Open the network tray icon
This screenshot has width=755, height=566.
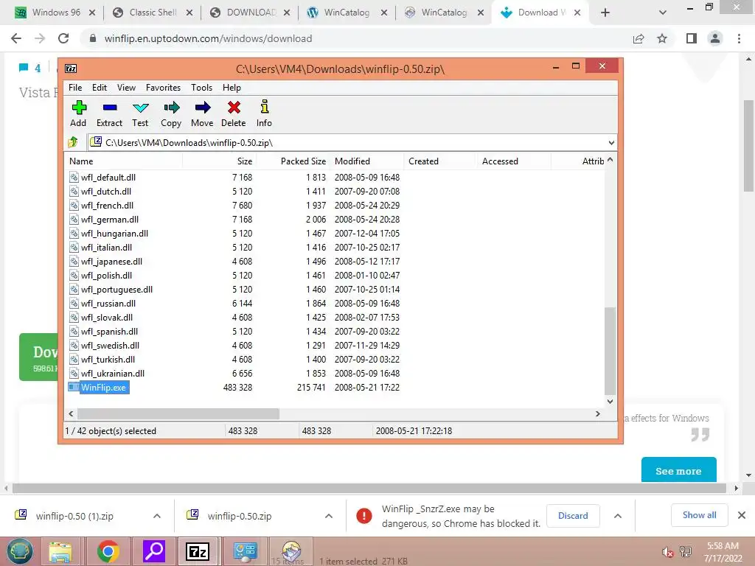[686, 552]
